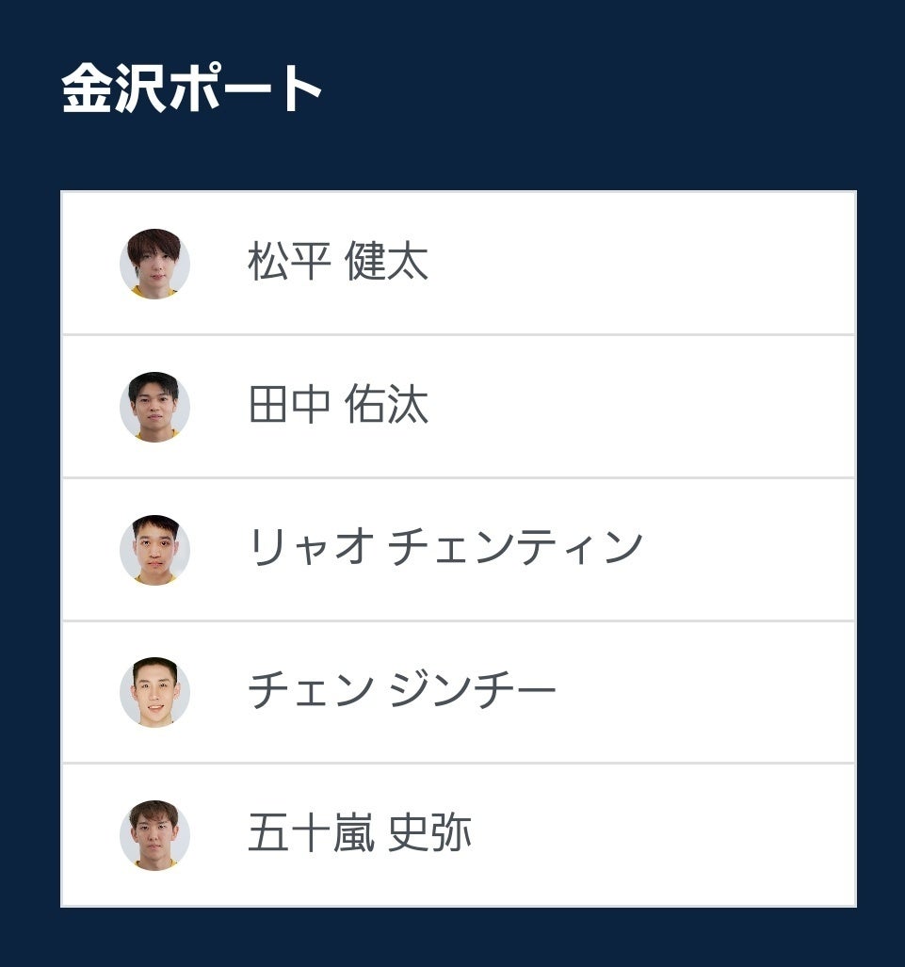This screenshot has width=905, height=967.
Task: Open the 松平 健太 player name link
Action: pyautogui.click(x=337, y=262)
